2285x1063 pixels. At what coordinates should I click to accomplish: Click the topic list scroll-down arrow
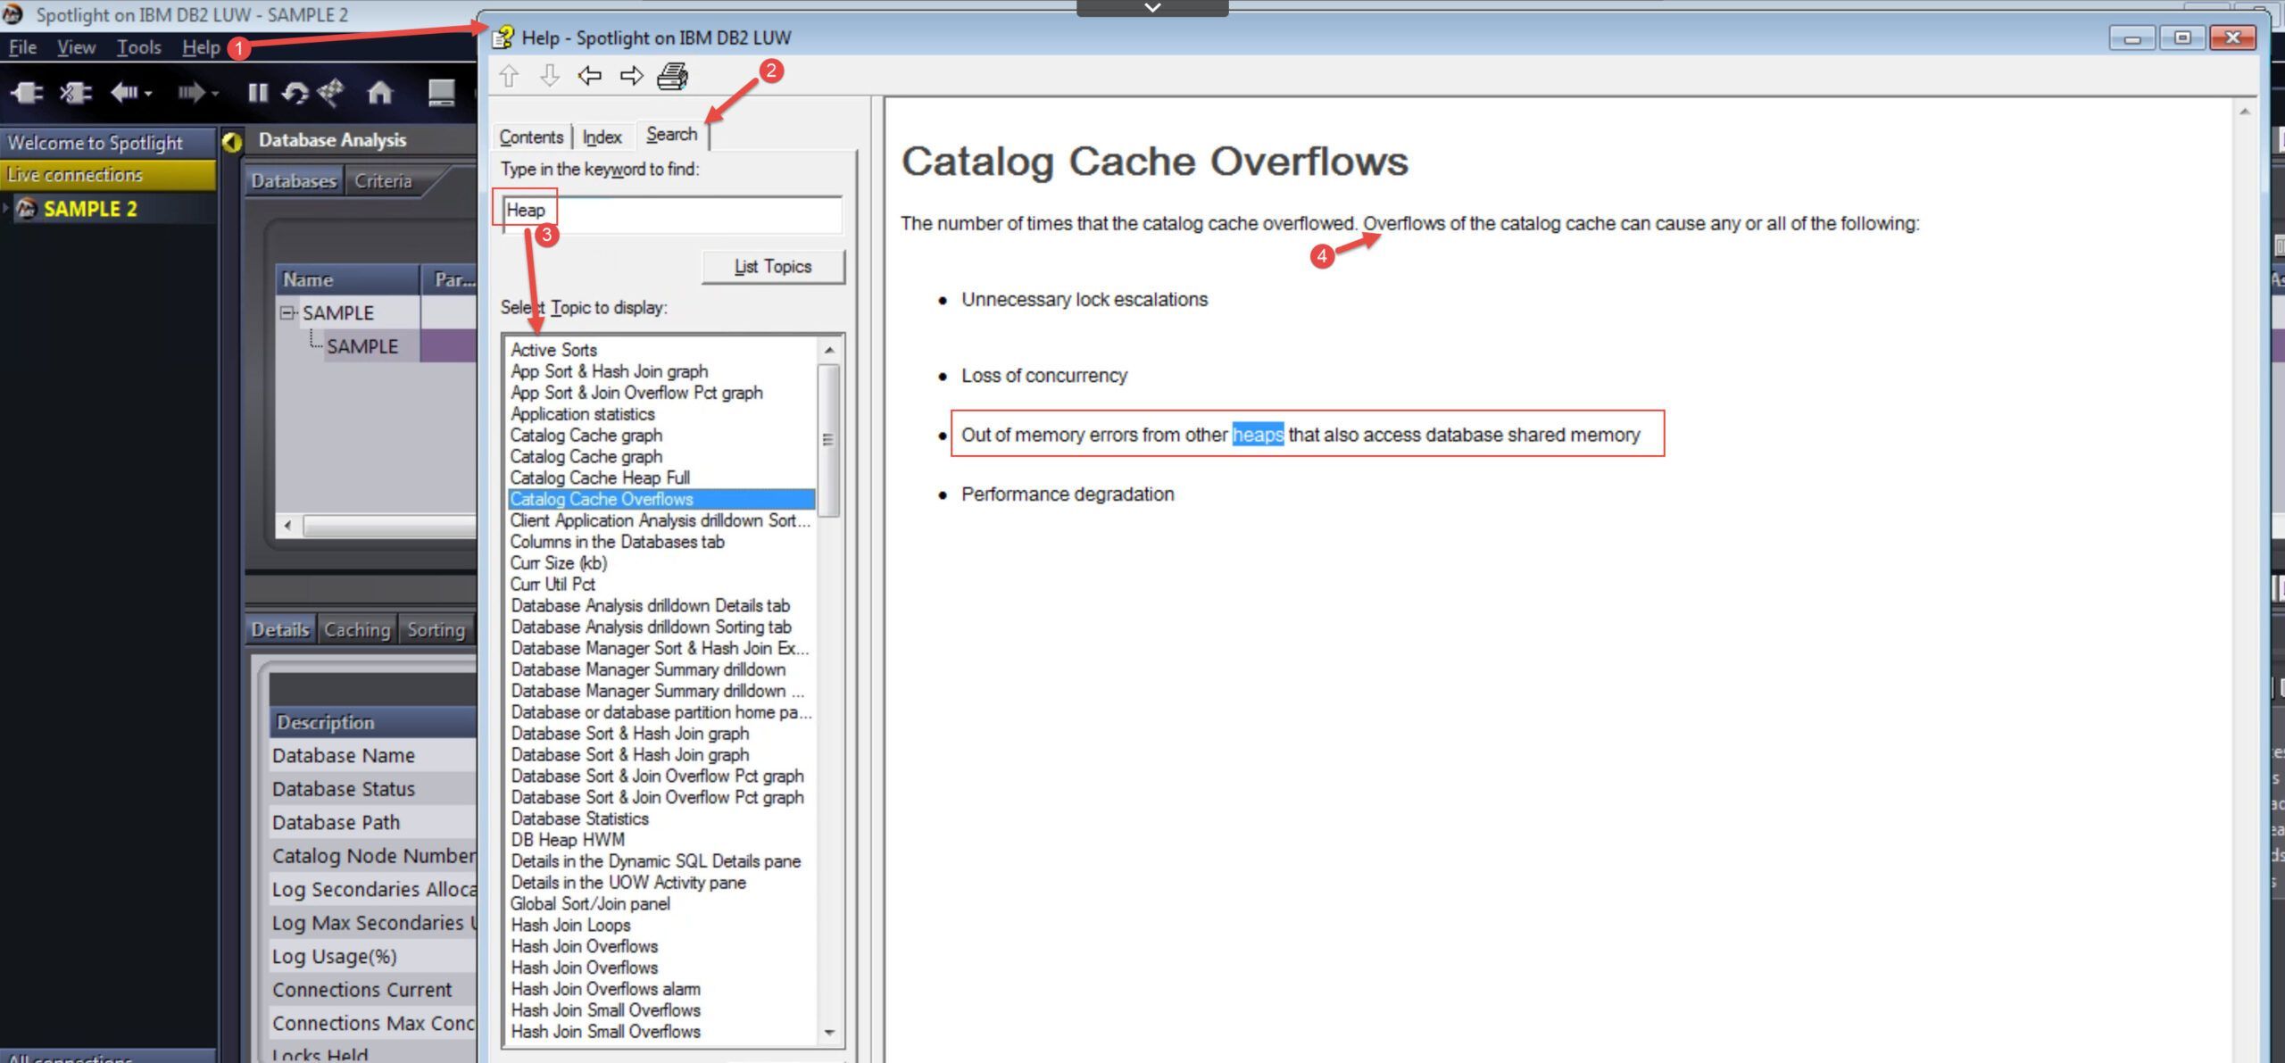pos(829,1033)
